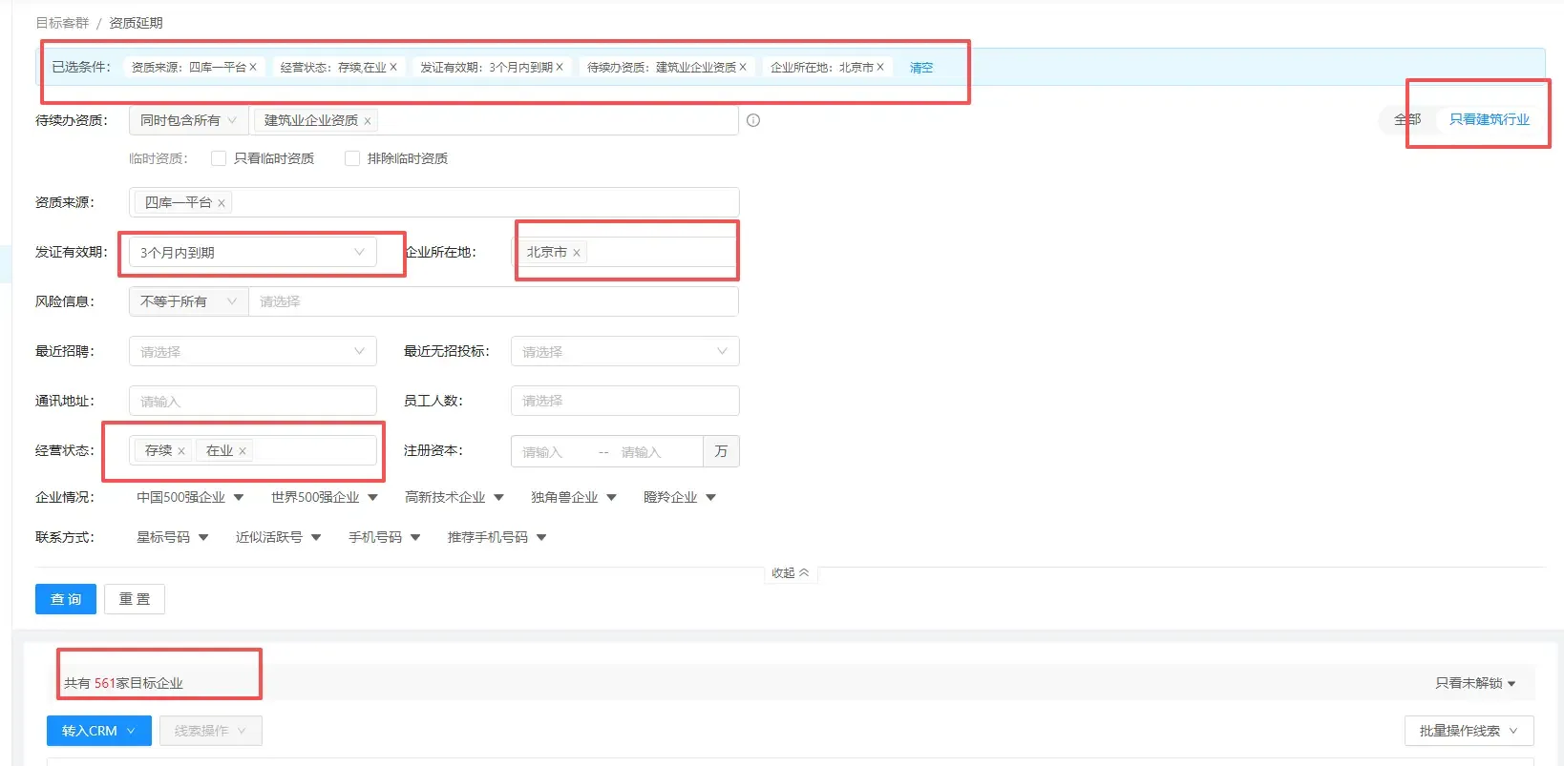
Task: Open 批量操作线索 dropdown button
Action: pyautogui.click(x=1469, y=731)
